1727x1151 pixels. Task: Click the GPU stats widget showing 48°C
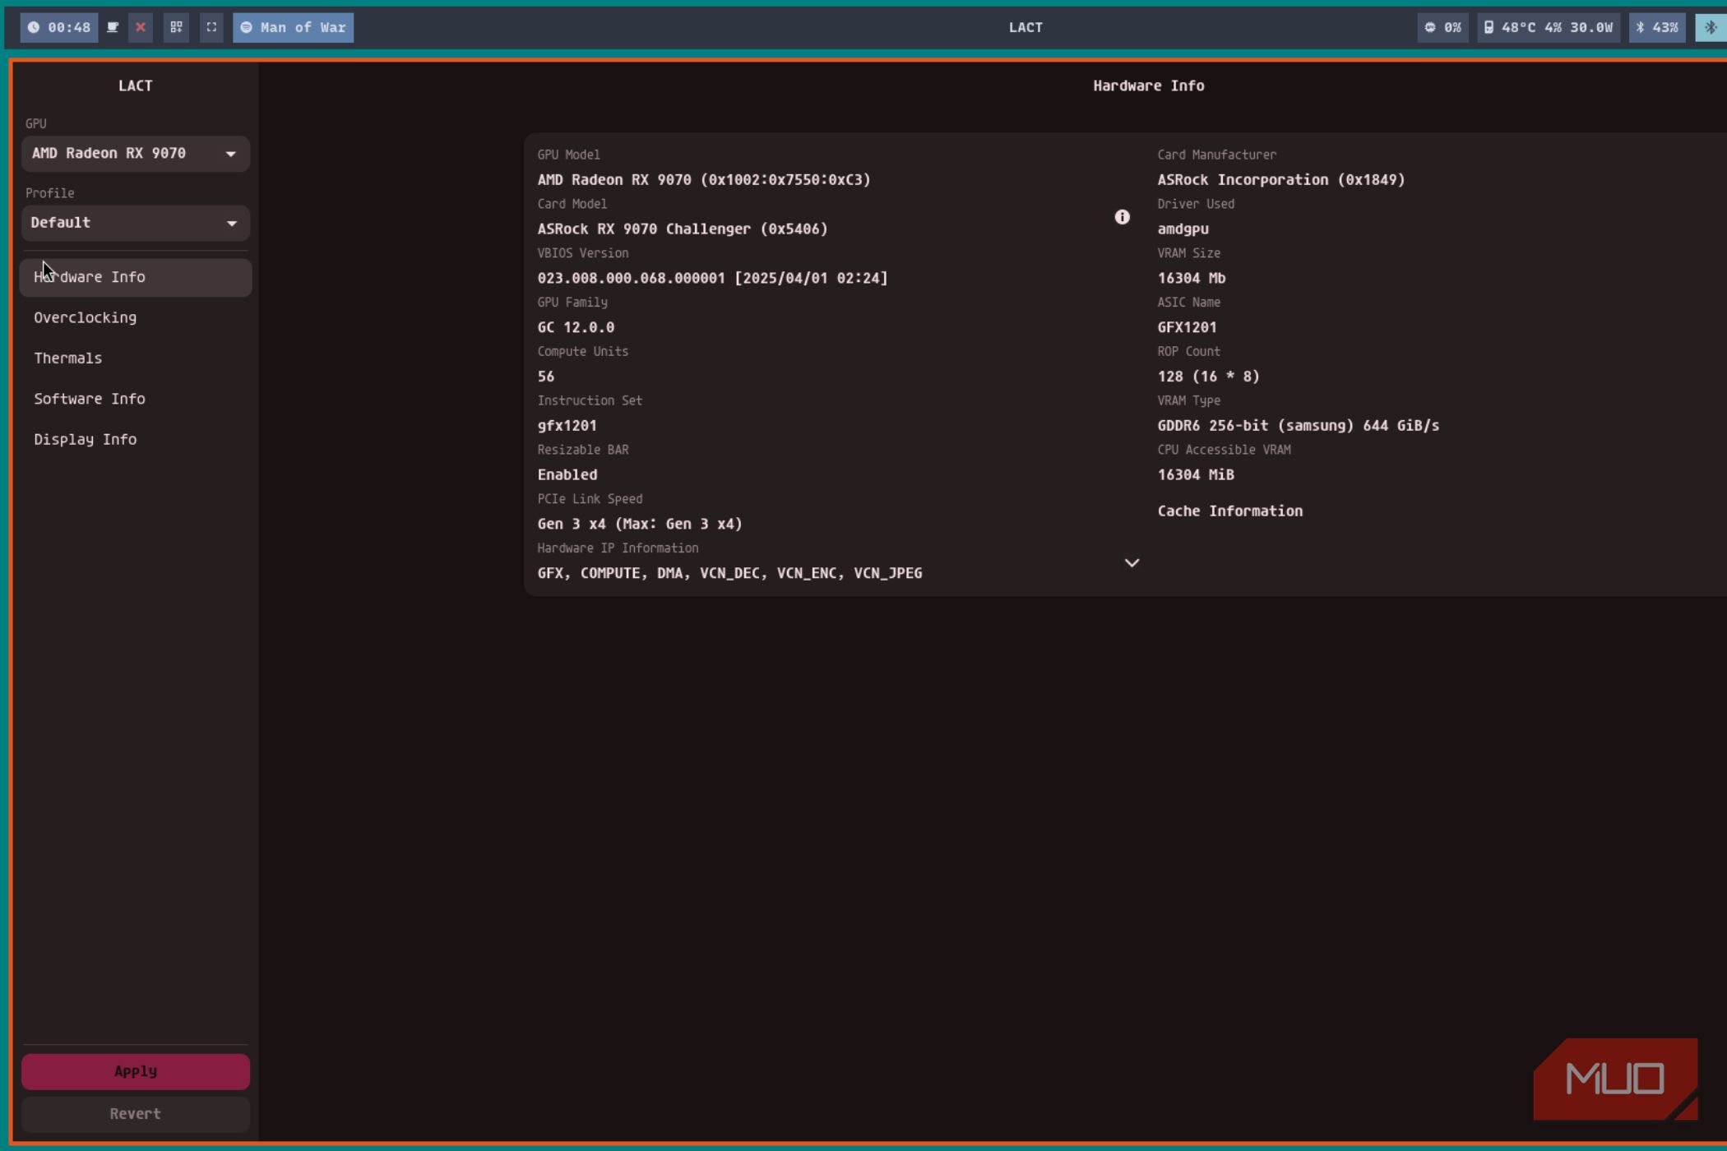[1549, 27]
